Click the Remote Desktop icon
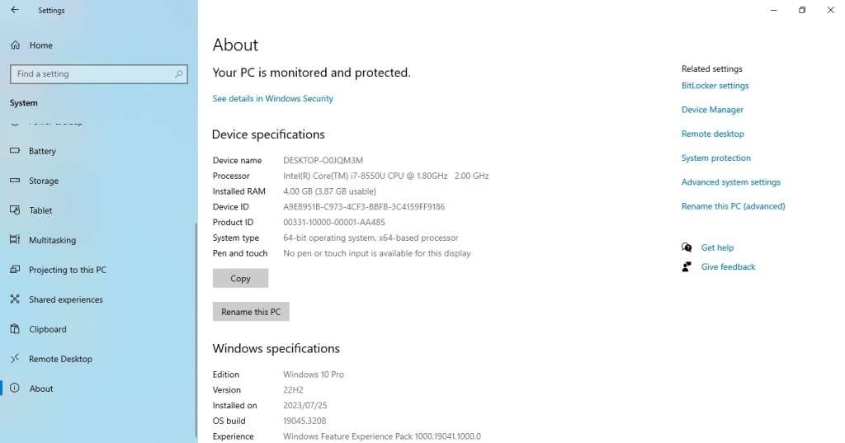This screenshot has width=845, height=443. pos(15,358)
